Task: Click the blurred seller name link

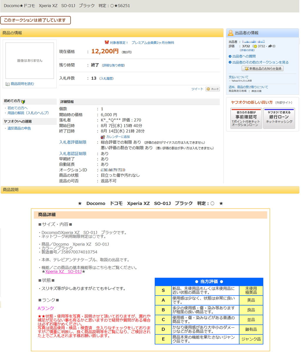Action: click(253, 42)
